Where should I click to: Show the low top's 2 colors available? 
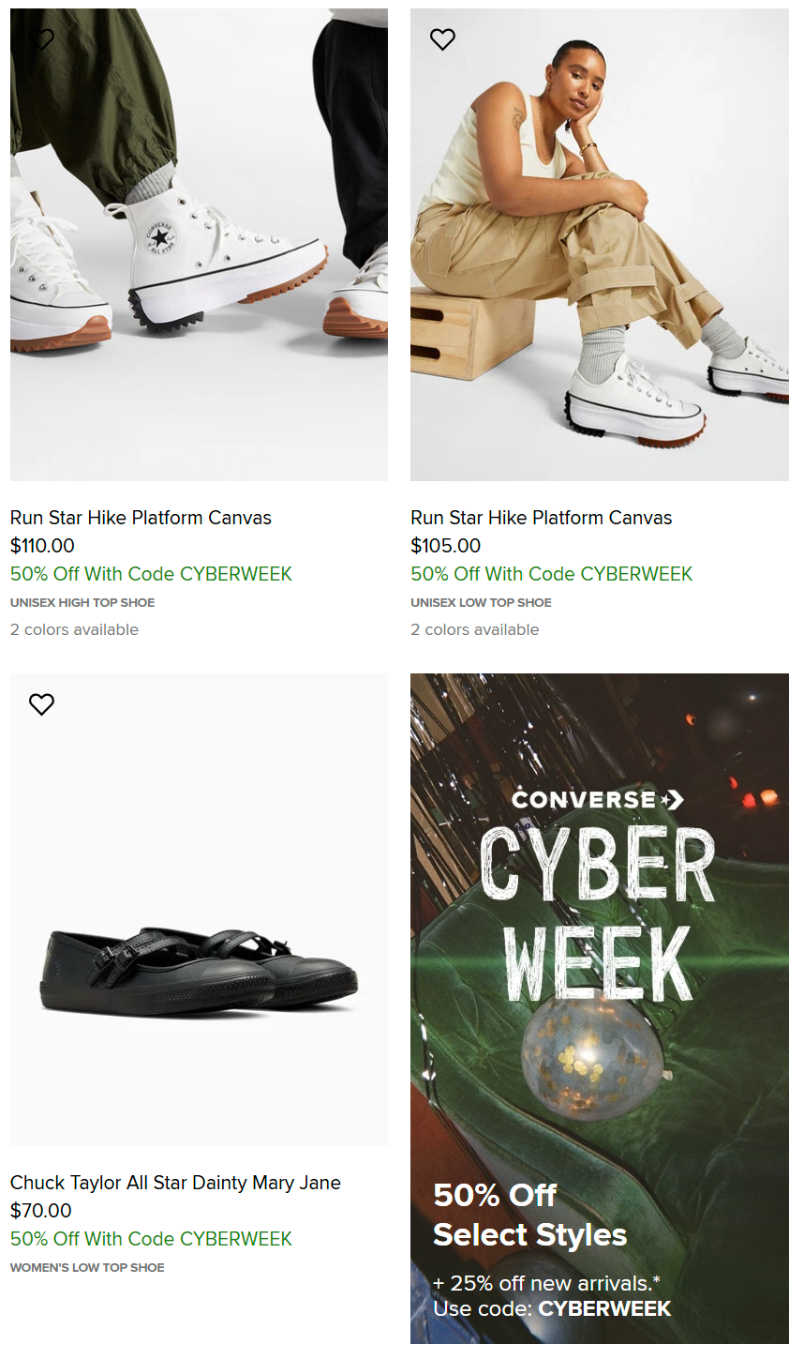pyautogui.click(x=475, y=629)
